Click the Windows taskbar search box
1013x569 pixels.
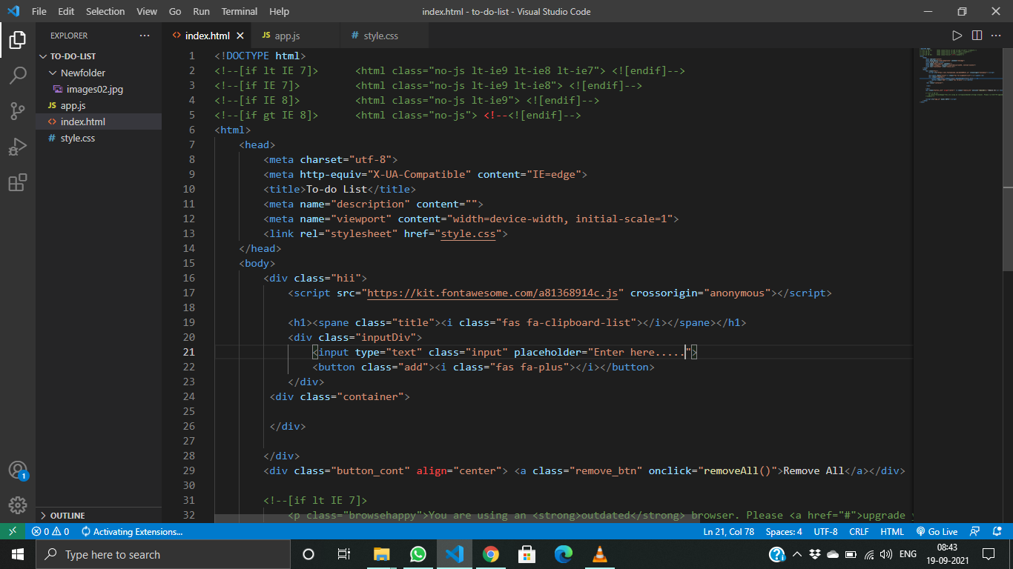162,554
